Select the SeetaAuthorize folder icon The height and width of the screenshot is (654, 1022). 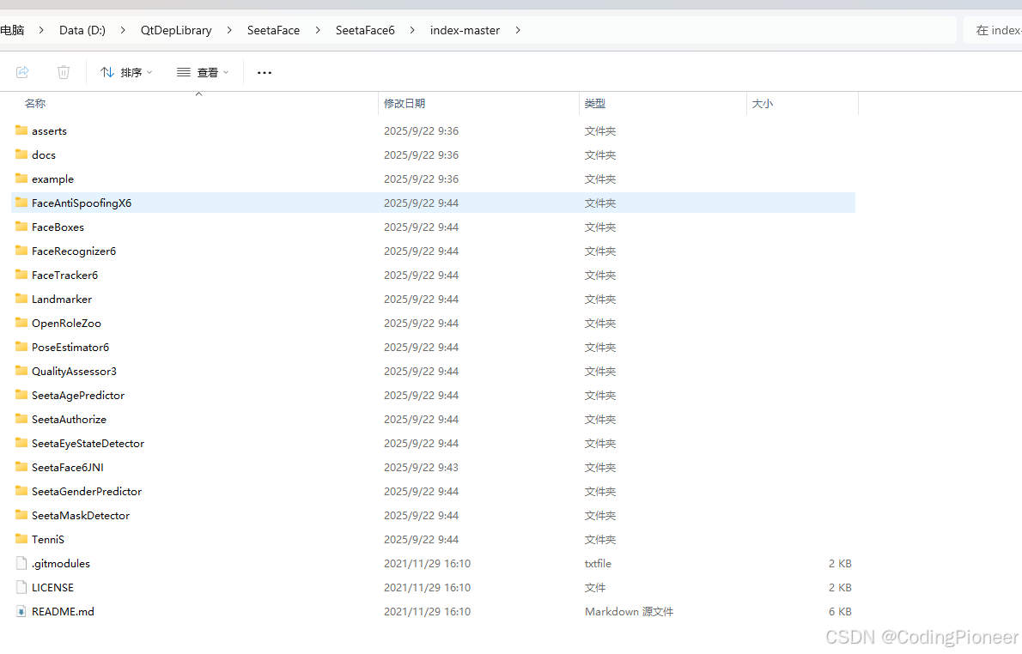pos(21,419)
